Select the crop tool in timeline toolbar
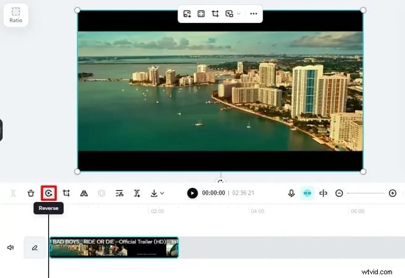This screenshot has width=405, height=278. pyautogui.click(x=67, y=193)
